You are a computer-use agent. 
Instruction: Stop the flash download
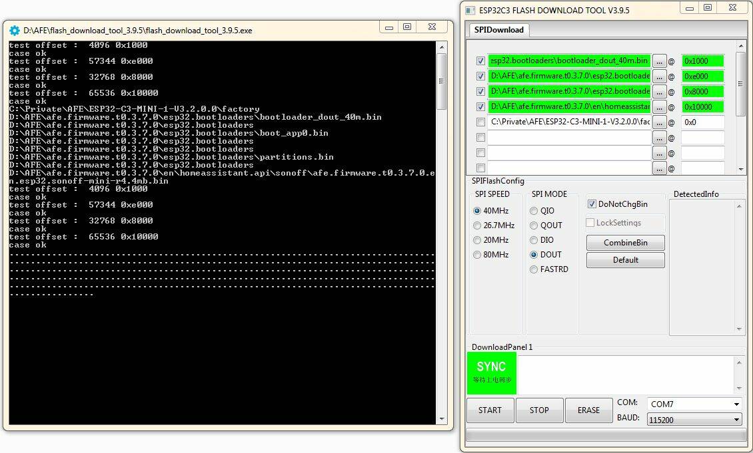point(539,410)
